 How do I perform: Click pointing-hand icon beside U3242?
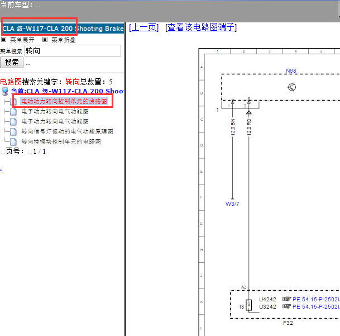[x=286, y=306]
